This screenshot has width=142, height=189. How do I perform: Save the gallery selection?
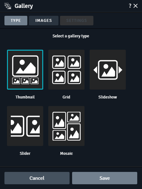pos(105,178)
